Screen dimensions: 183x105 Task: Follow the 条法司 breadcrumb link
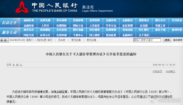pos(62,40)
